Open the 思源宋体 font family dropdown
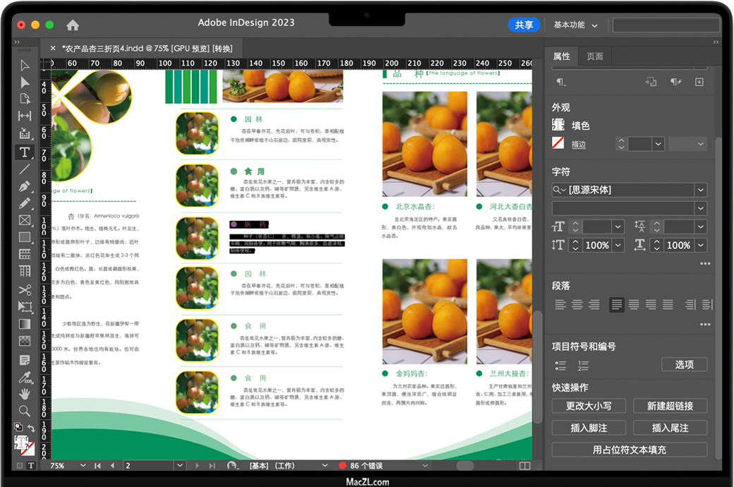 tap(700, 190)
